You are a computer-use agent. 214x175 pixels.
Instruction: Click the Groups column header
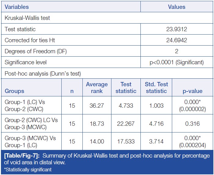point(14,91)
